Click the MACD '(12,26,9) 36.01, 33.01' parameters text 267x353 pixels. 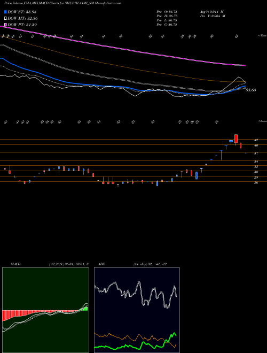point(68,264)
